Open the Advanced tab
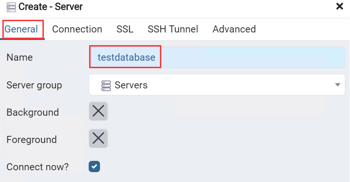Image resolution: width=350 pixels, height=182 pixels. pyautogui.click(x=234, y=29)
